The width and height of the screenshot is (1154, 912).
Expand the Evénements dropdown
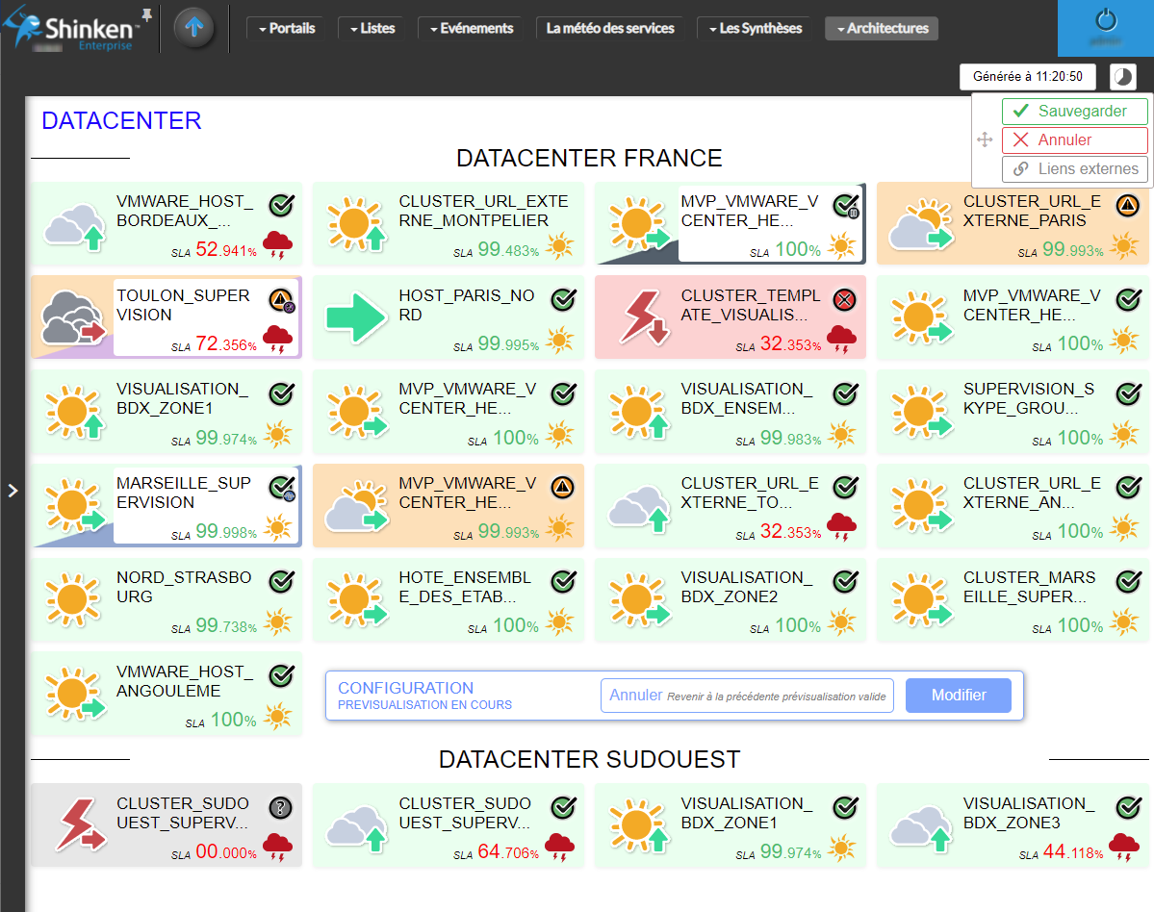coord(471,29)
